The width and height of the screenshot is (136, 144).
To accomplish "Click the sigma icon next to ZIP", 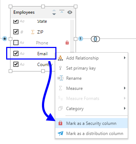I will pyautogui.click(x=33, y=32).
